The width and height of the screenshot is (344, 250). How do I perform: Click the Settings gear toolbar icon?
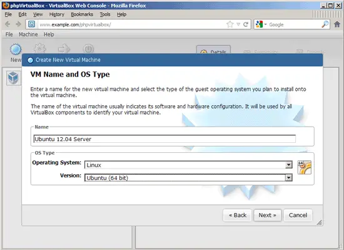(x=39, y=49)
